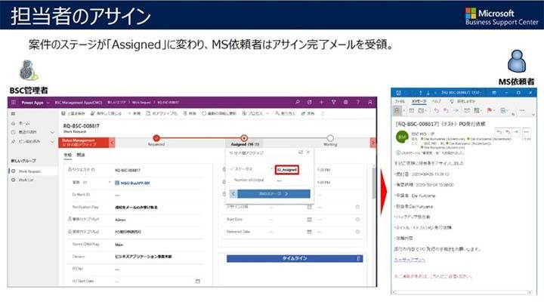The width and height of the screenshot is (544, 302).
Task: Click the previous item up arrow in Outlook title bar
Action: pyautogui.click(x=421, y=93)
